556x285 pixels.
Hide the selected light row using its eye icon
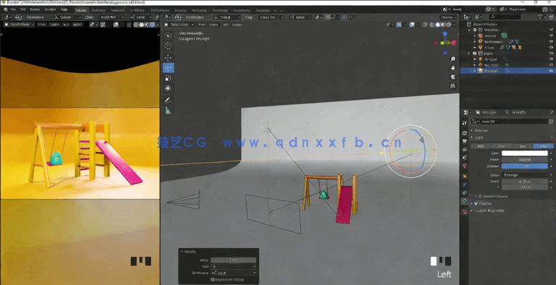point(551,71)
